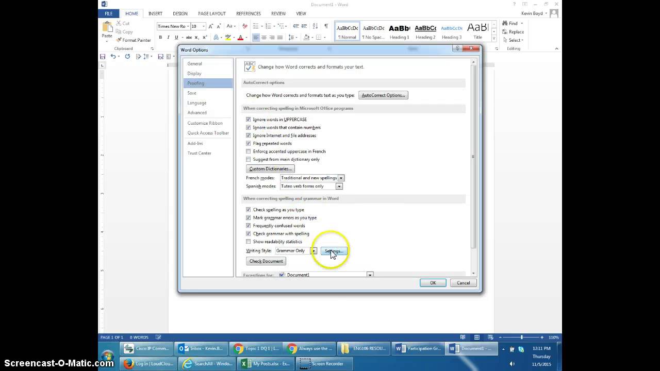Click the zoom slider in the status bar
Viewport: 660px width, 371px height.
click(522, 337)
